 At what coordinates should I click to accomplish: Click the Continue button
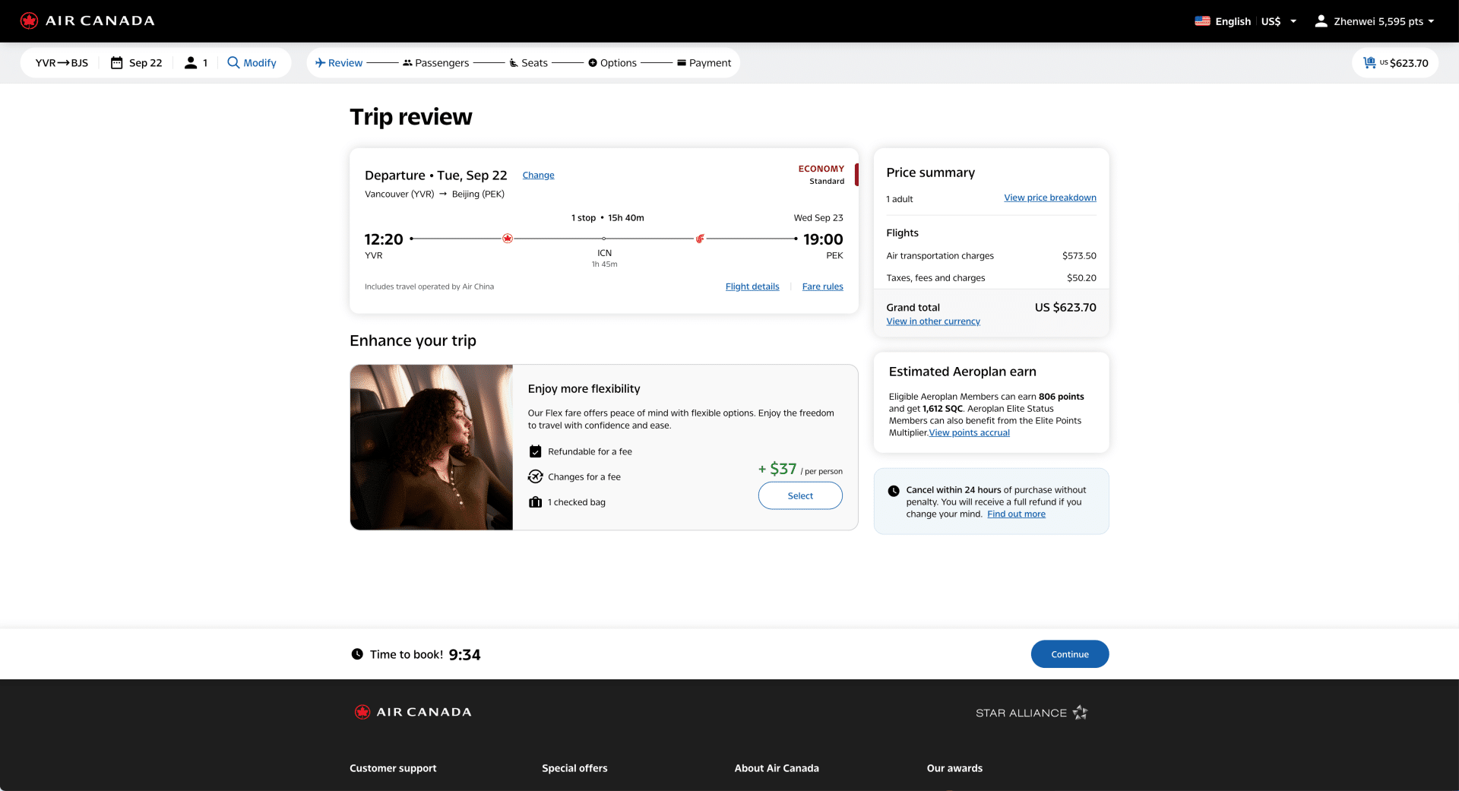(1070, 654)
